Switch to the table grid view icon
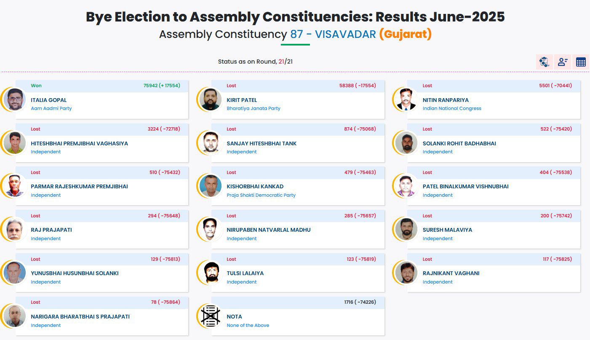The image size is (590, 340). 581,62
